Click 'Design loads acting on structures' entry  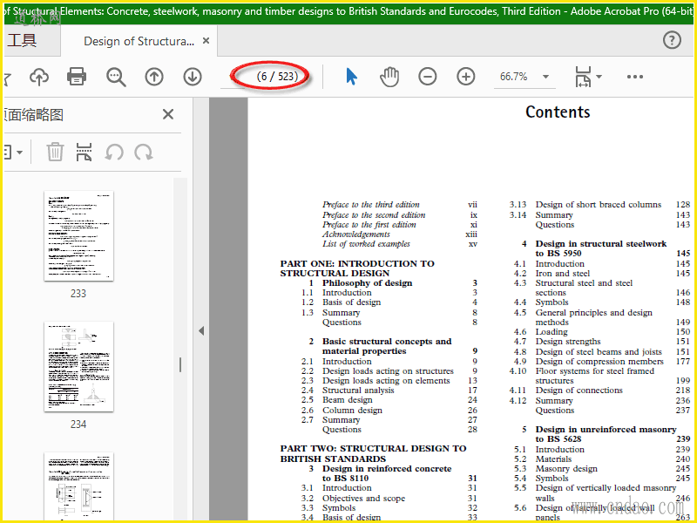388,371
